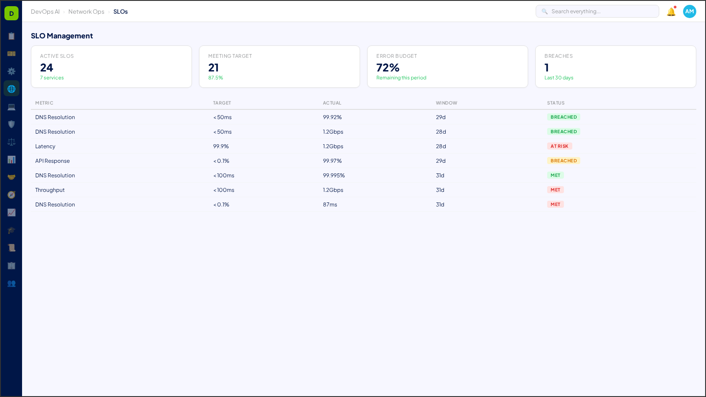706x397 pixels.
Task: Click the scales compliance icon
Action: [x=11, y=142]
